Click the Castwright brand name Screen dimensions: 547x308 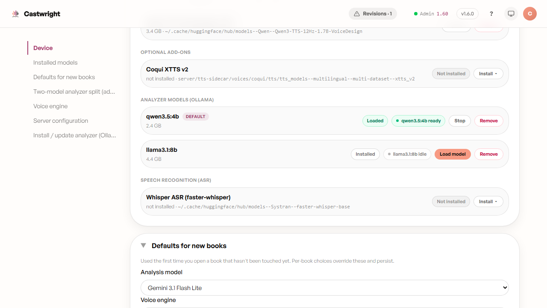(42, 14)
